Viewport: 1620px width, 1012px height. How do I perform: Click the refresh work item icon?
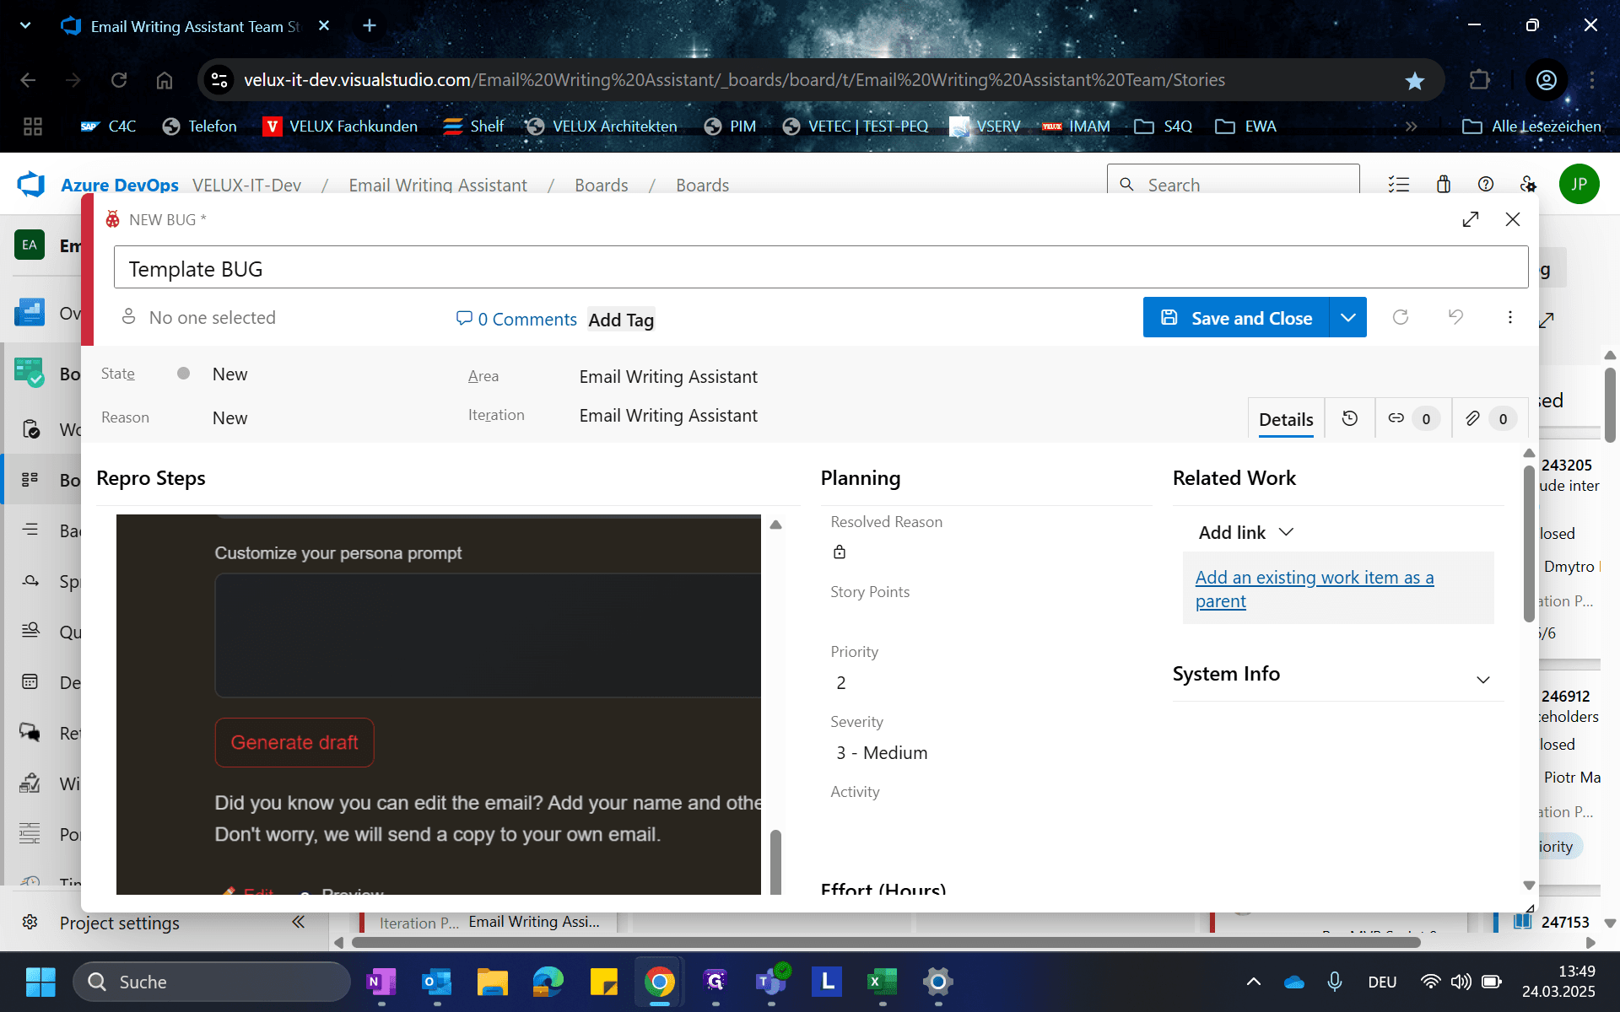[x=1401, y=317]
